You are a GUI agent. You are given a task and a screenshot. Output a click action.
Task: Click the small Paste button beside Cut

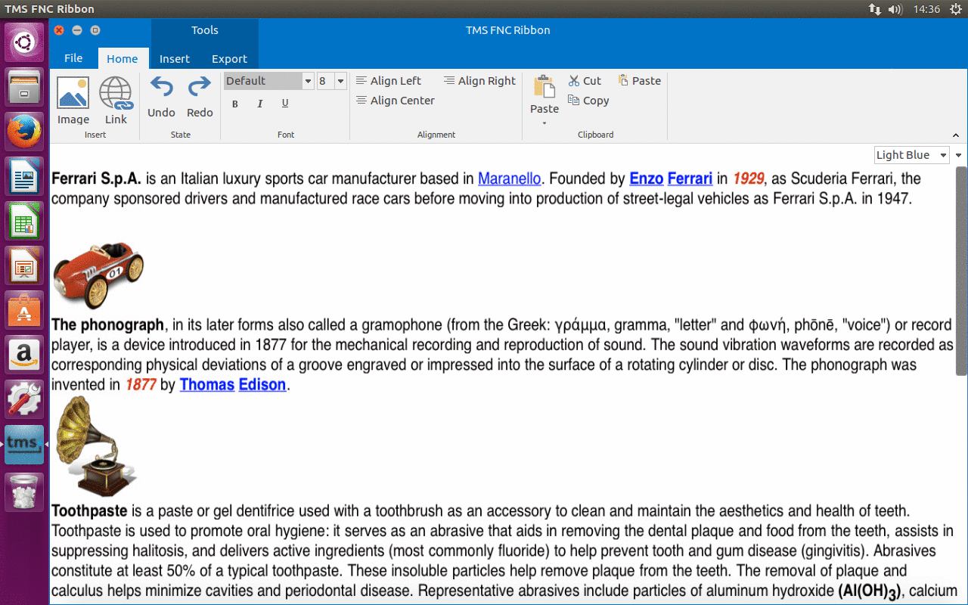click(640, 81)
